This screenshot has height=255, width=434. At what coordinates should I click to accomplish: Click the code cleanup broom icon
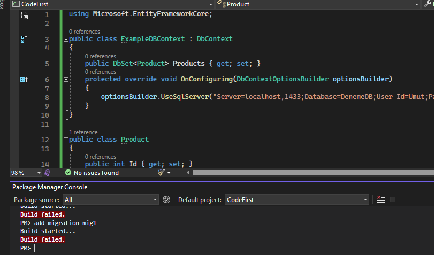pos(162,173)
